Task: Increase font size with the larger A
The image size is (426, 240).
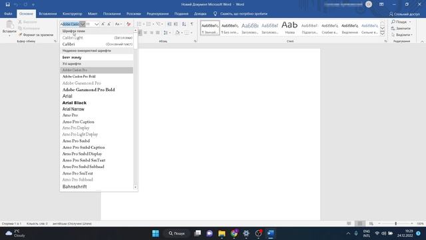Action: [x=103, y=24]
